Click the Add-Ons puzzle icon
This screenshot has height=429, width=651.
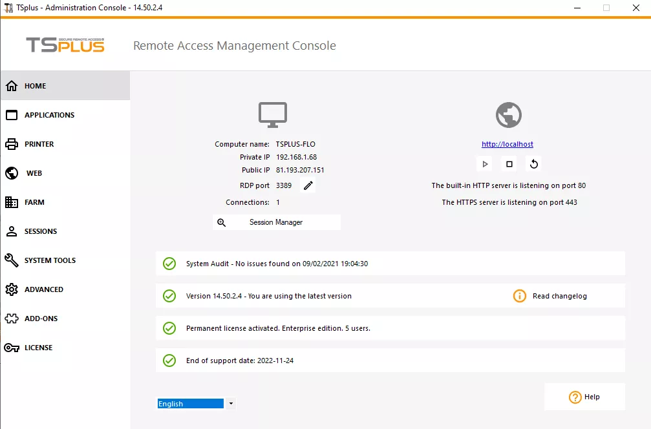click(x=11, y=318)
